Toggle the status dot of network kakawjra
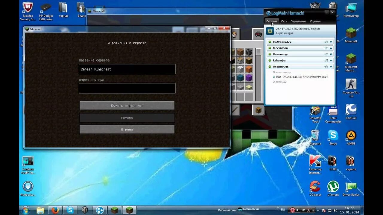This screenshot has height=215, width=383. (270, 60)
